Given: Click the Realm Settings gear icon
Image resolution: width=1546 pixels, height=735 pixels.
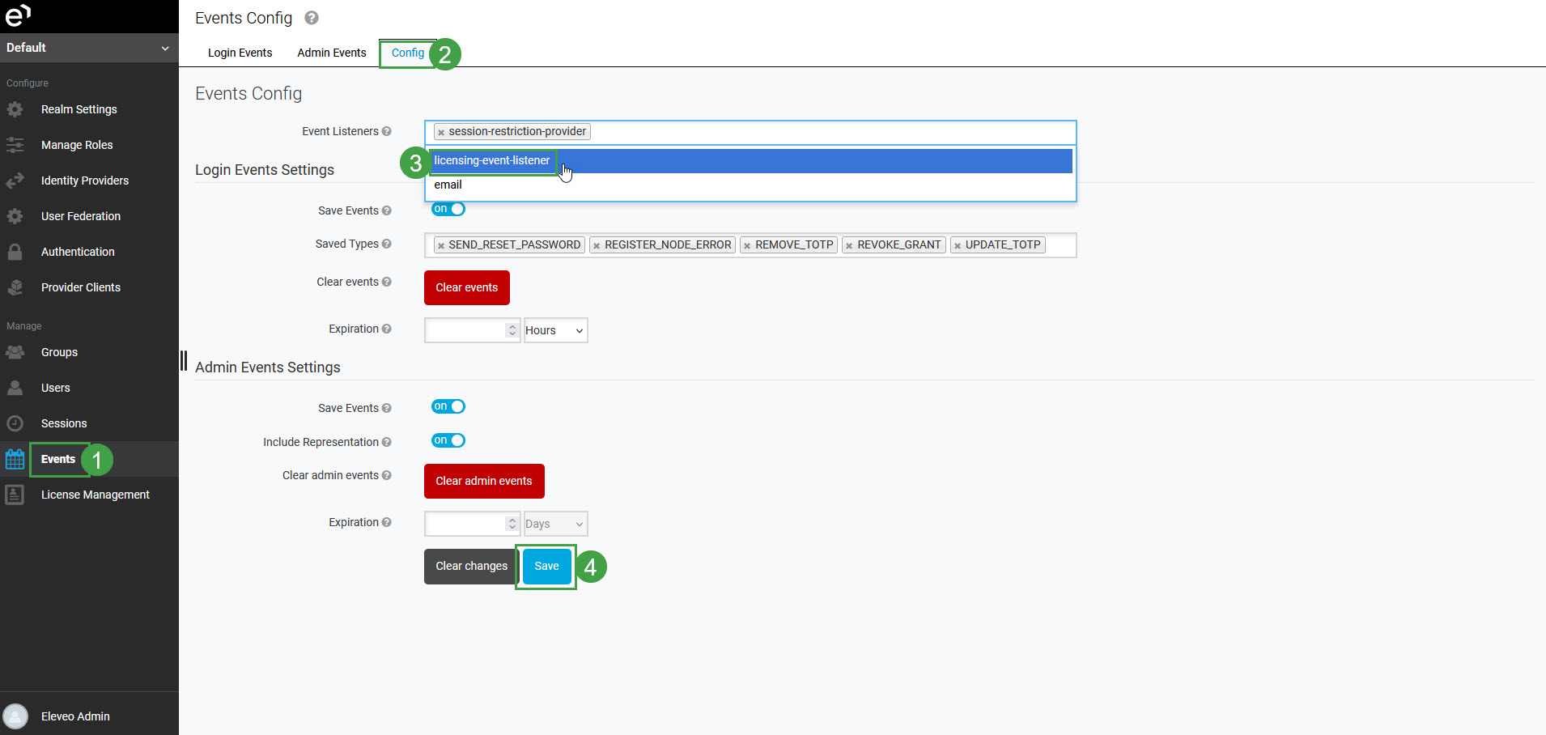Looking at the screenshot, I should pyautogui.click(x=15, y=109).
